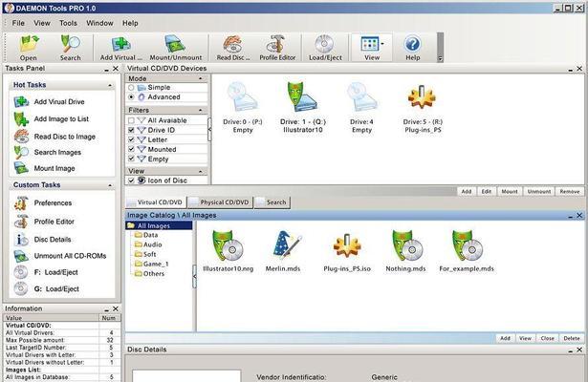Open Profile Editor in Custom Tasks
This screenshot has width=588, height=382.
tap(44, 222)
